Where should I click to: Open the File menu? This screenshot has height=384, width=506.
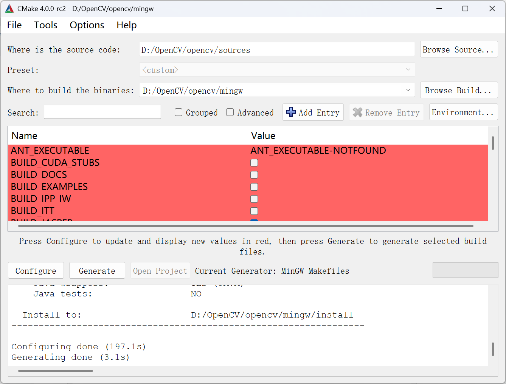[14, 25]
